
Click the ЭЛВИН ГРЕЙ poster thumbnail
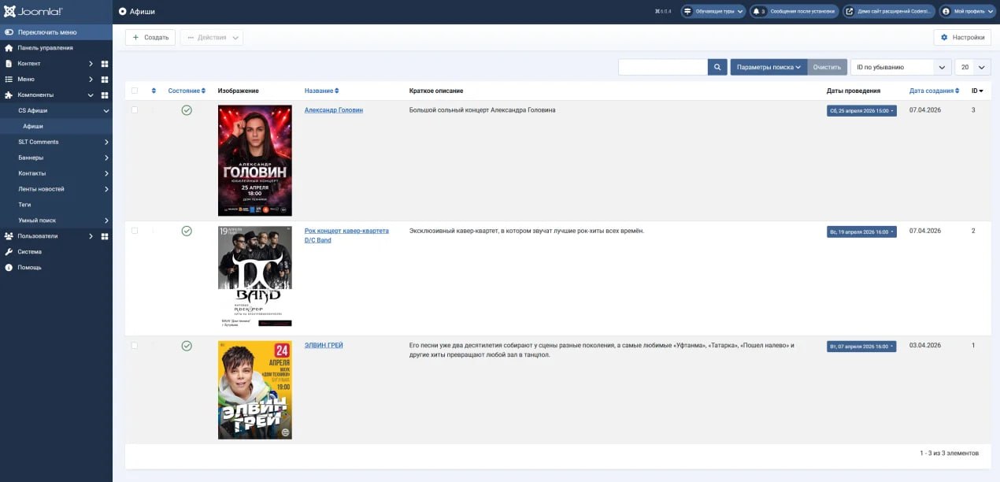tap(254, 389)
